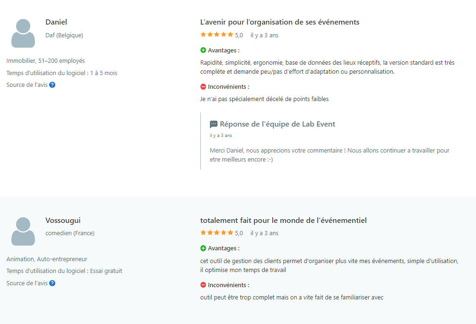Click Source de l'avis text under Vossougui
Viewport: 476px width, 324px height.
coord(27,283)
